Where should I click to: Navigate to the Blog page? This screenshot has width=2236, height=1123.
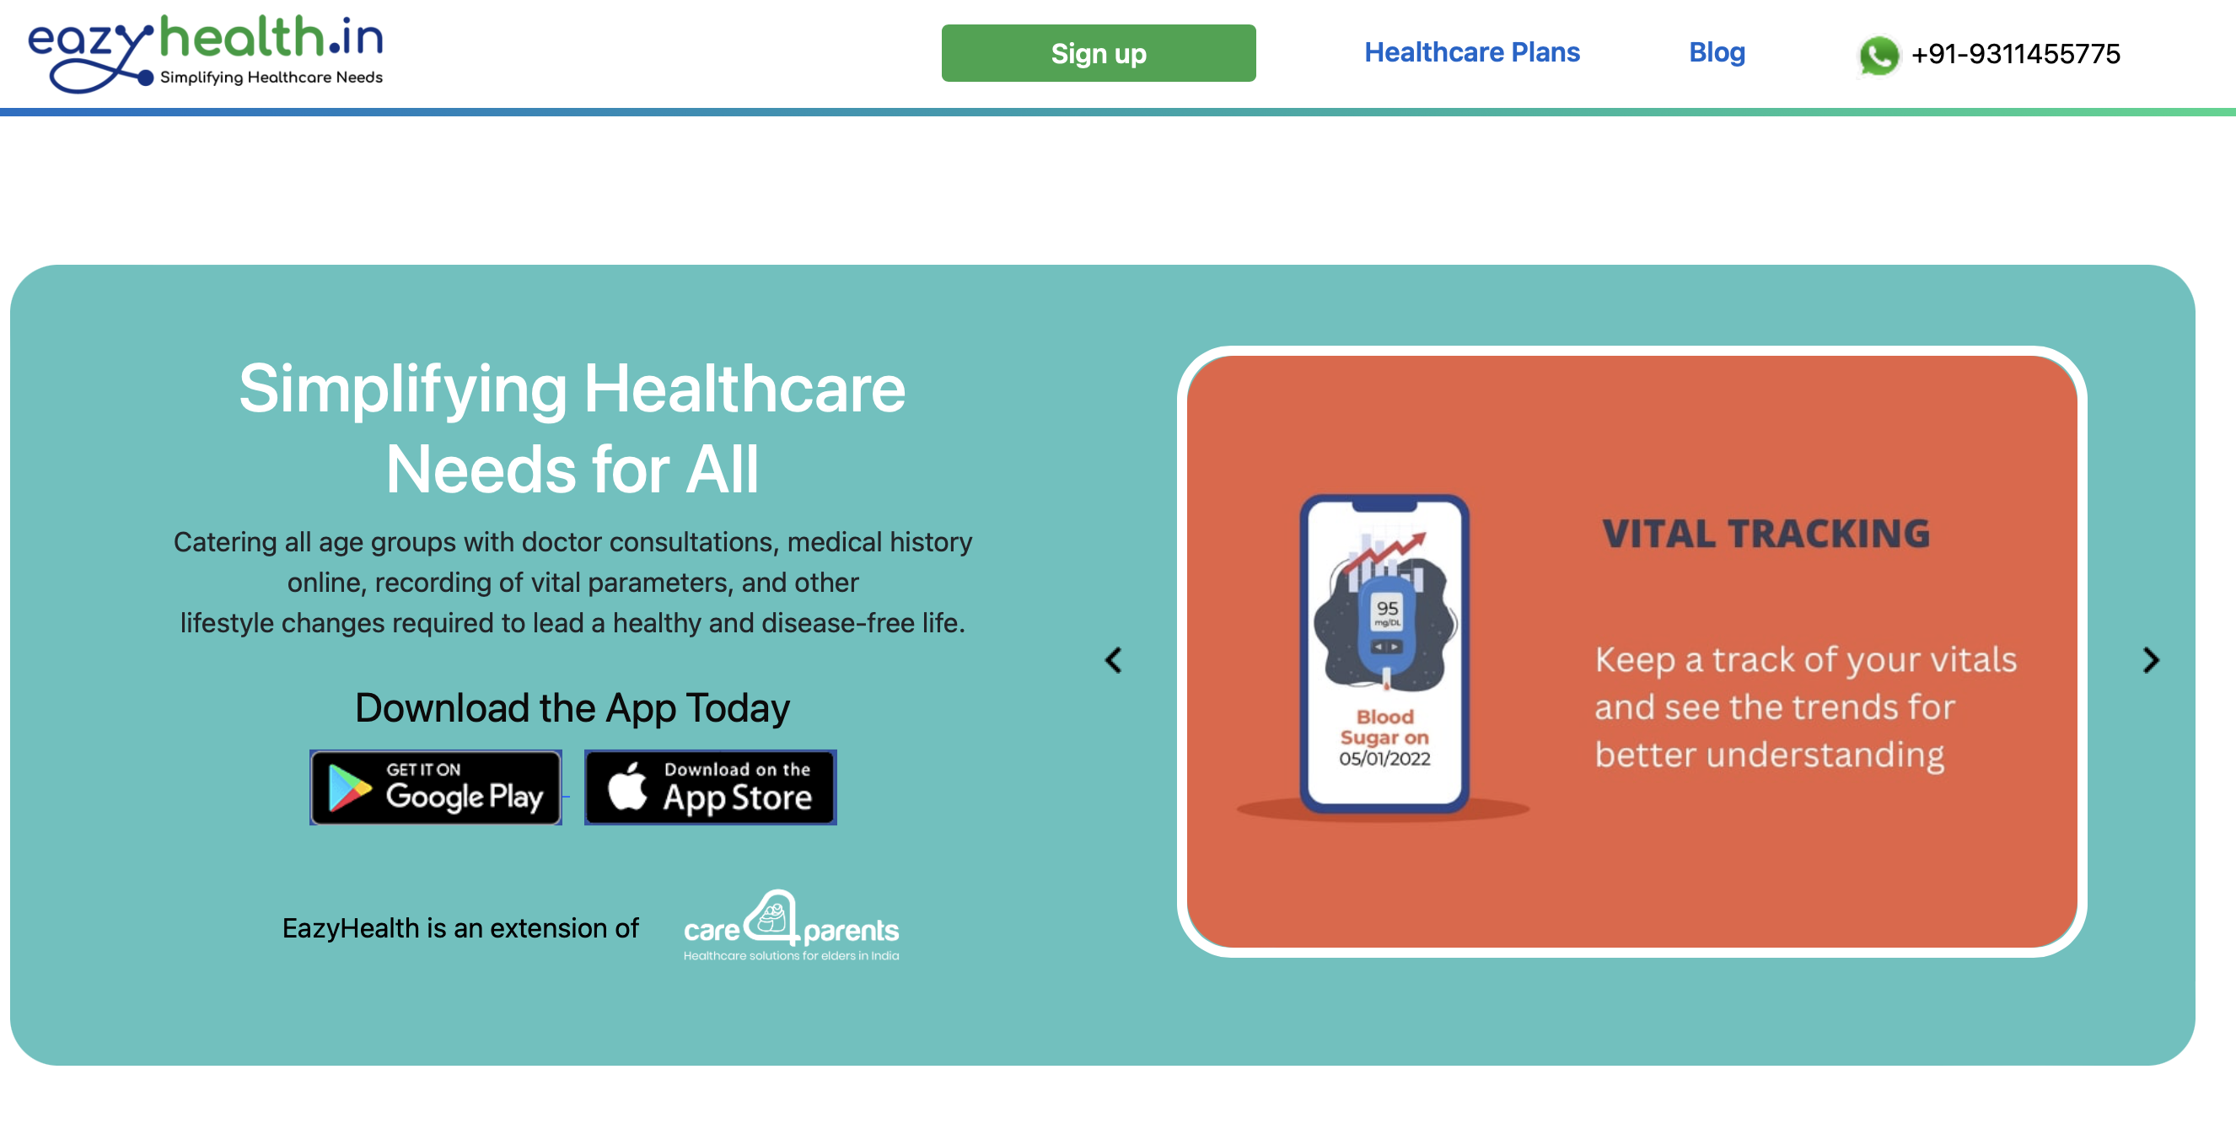[1716, 53]
